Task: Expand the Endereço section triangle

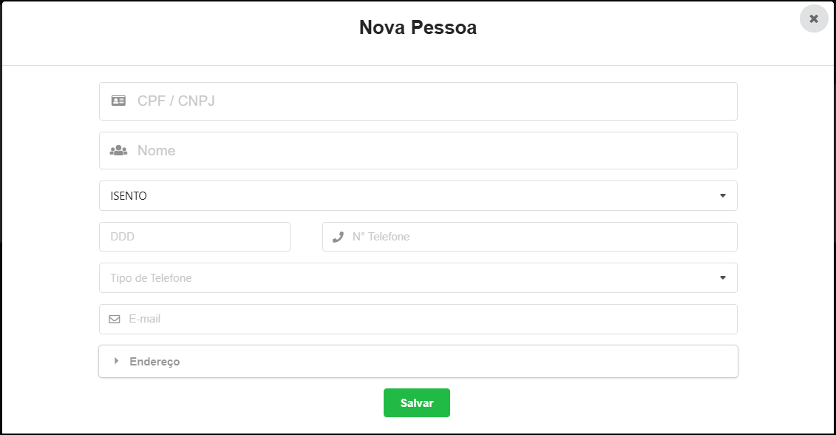Action: tap(116, 361)
